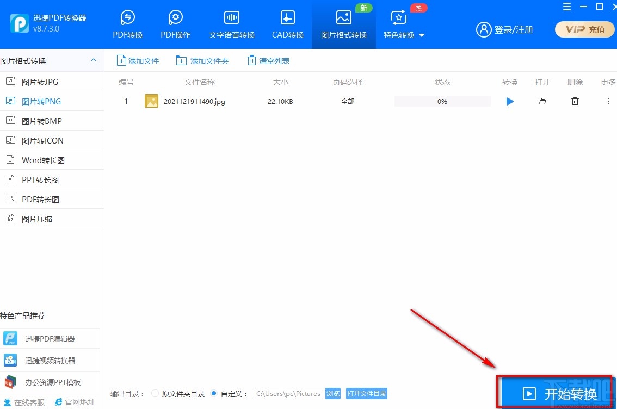Open the hamburger menu
Image resolution: width=617 pixels, height=409 pixels.
point(566,7)
